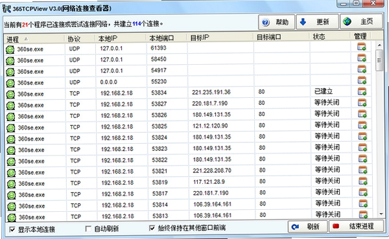Click manage icon for port 53821 row
Viewport: 389px width, 239px height.
[362, 170]
